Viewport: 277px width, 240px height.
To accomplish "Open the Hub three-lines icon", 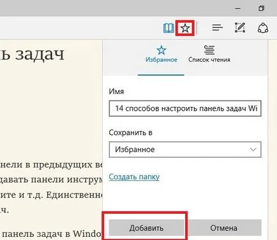I will coord(218,27).
